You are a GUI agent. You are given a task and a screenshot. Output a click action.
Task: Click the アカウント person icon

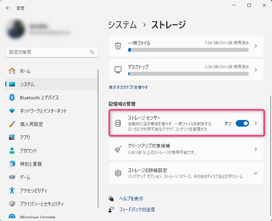click(12, 151)
